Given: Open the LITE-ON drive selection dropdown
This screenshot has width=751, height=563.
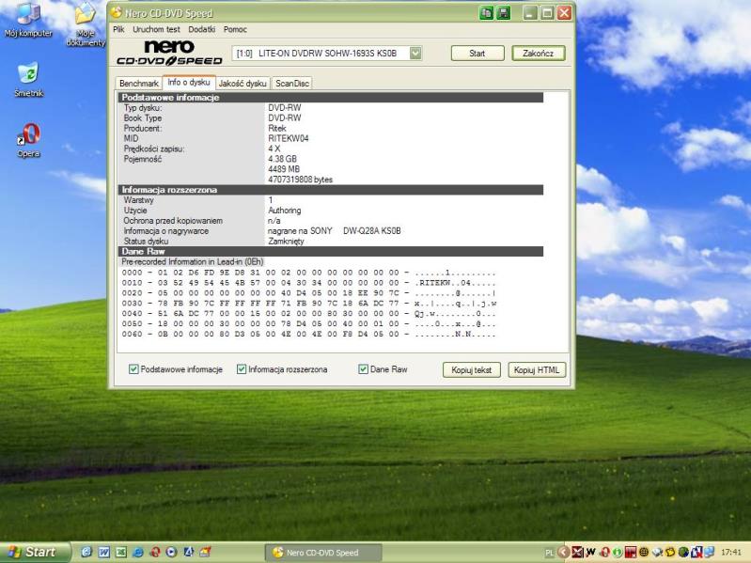Looking at the screenshot, I should click(415, 54).
